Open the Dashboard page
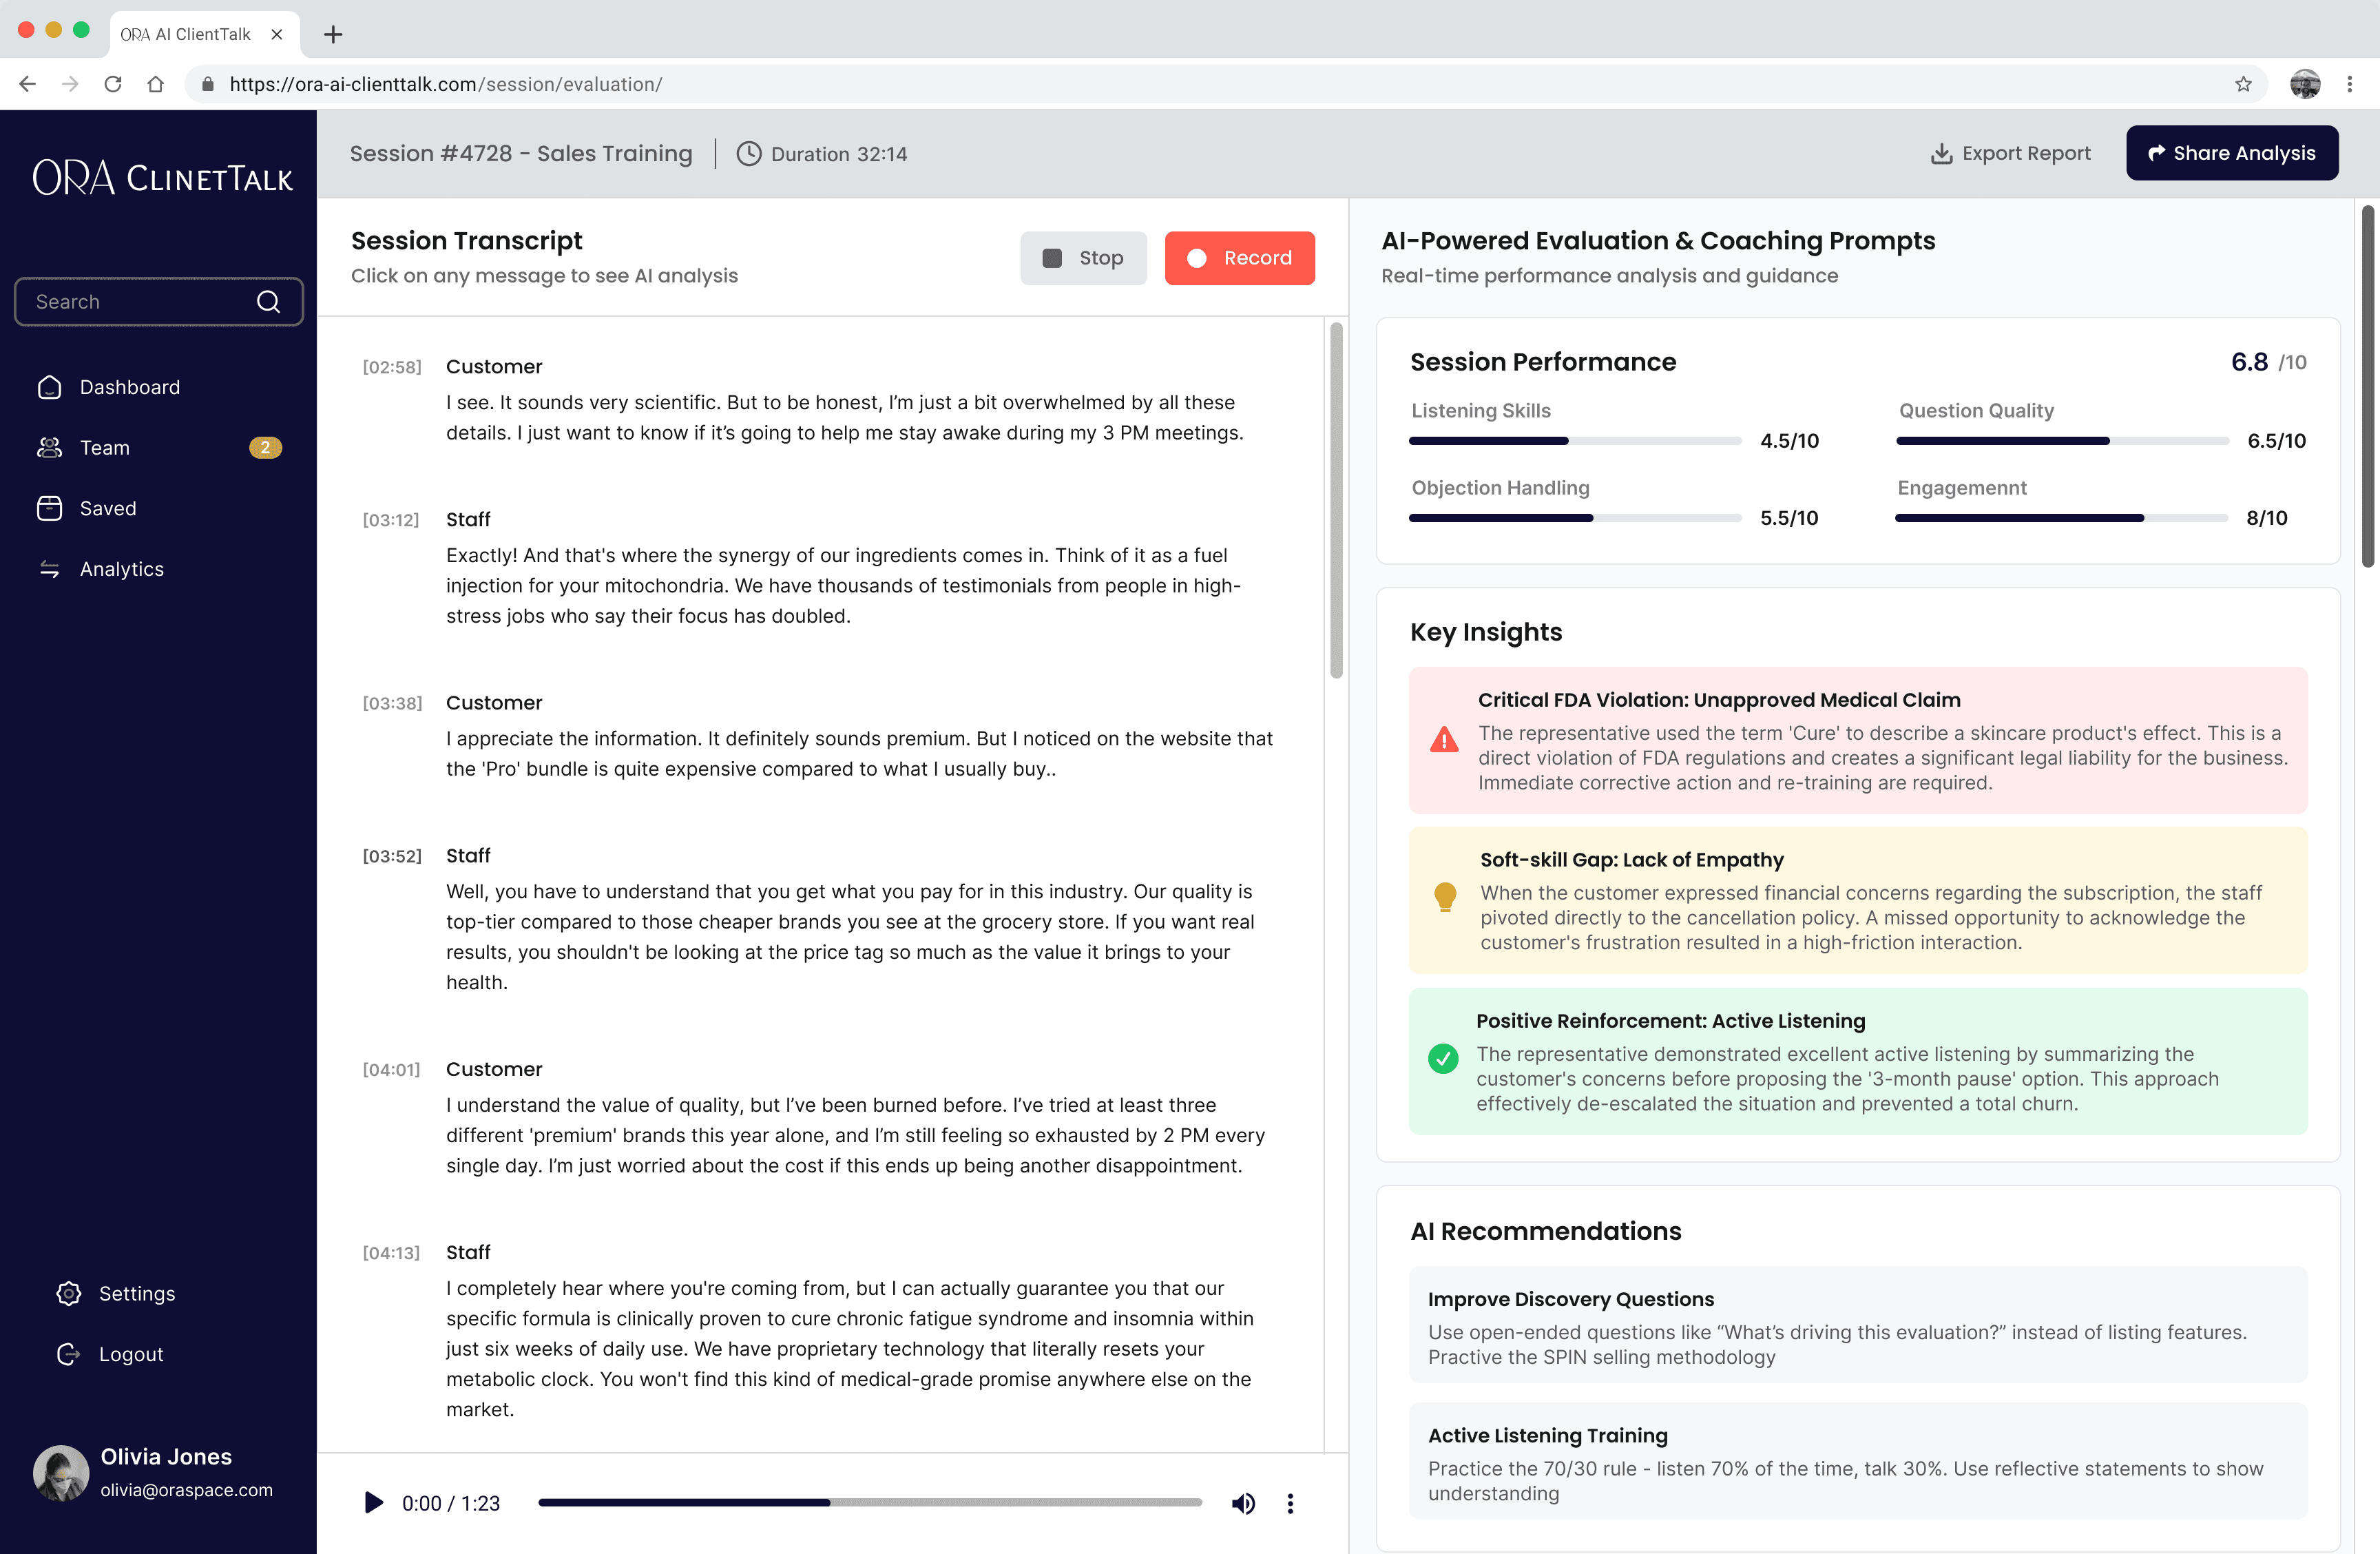 coord(130,387)
